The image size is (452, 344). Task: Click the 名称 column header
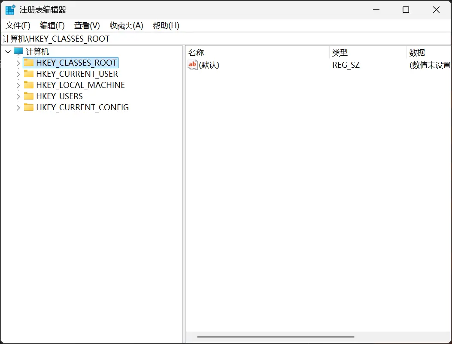tap(196, 52)
